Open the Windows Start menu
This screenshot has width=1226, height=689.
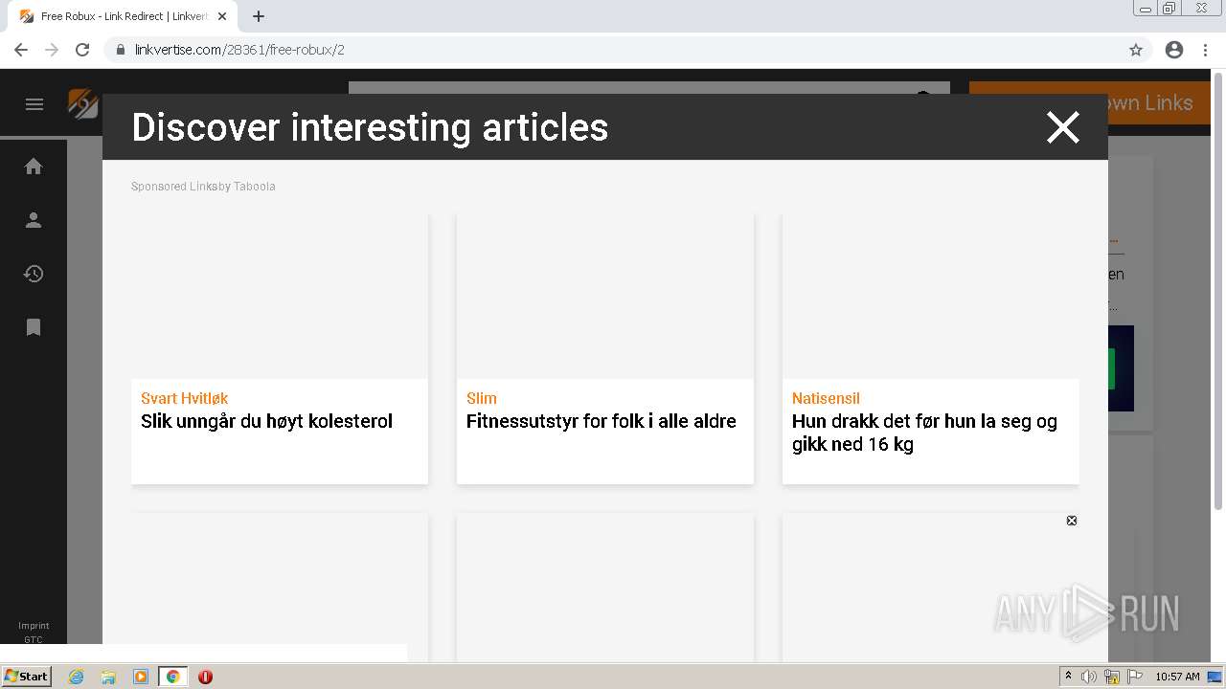27,677
